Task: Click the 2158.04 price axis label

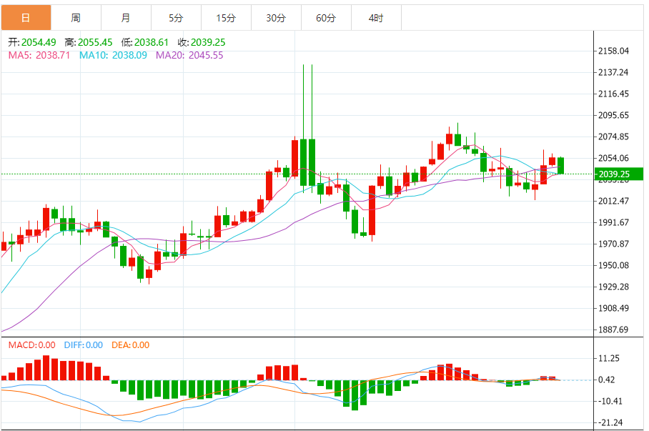Action: [x=613, y=51]
